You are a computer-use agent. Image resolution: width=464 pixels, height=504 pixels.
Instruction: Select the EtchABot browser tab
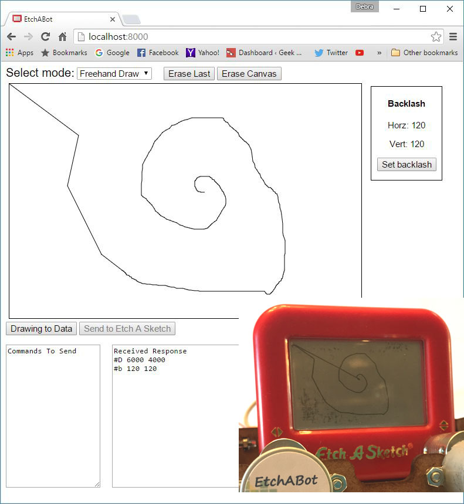tap(63, 19)
